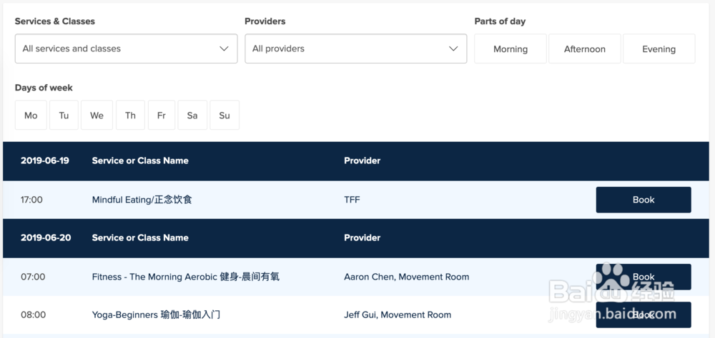Image resolution: width=715 pixels, height=338 pixels.
Task: Select Tuesday day filter
Action: (64, 116)
